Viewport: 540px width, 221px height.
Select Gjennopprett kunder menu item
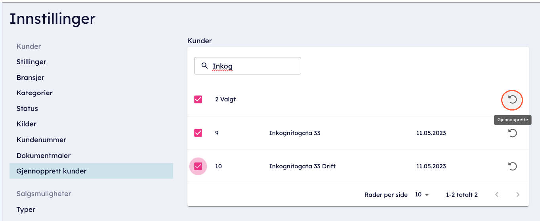point(52,171)
